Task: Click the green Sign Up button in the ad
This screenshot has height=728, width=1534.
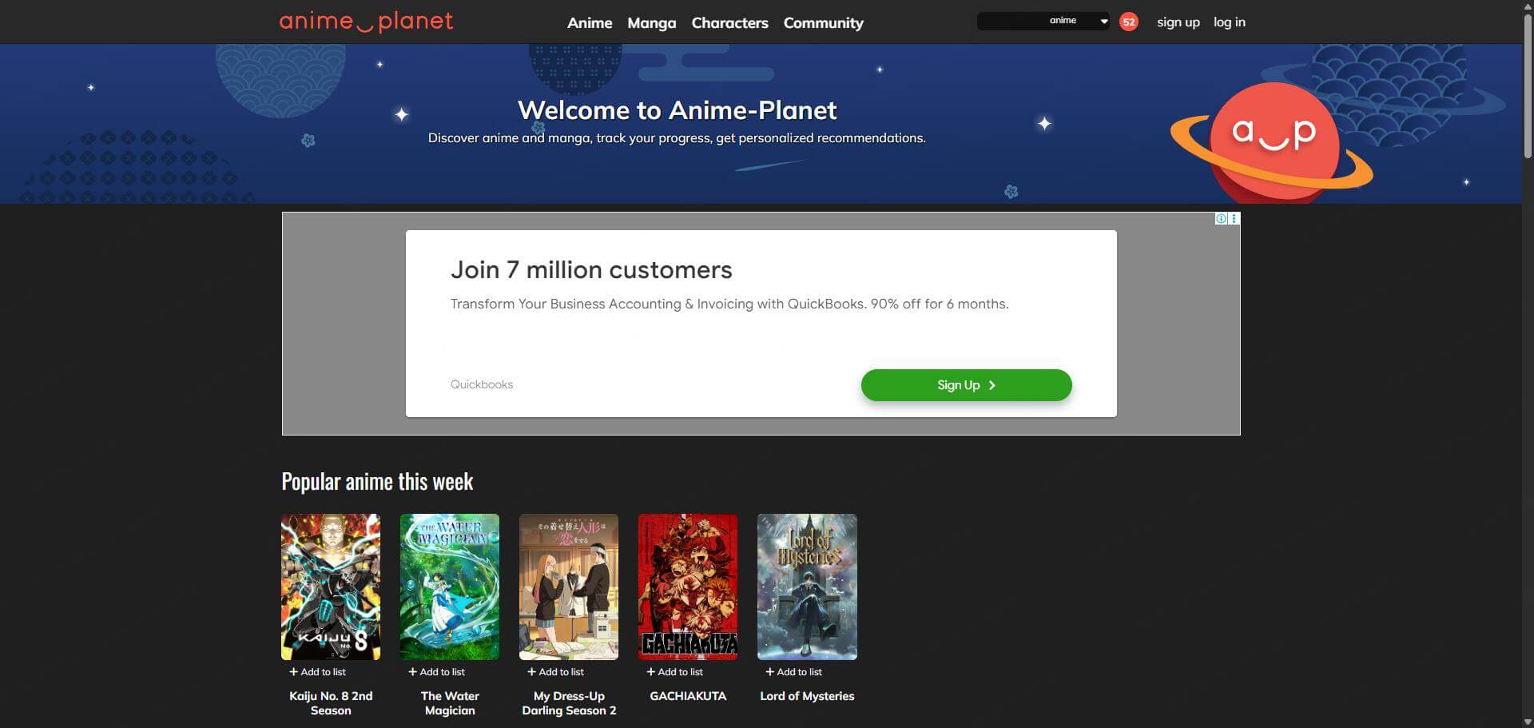Action: pos(966,384)
